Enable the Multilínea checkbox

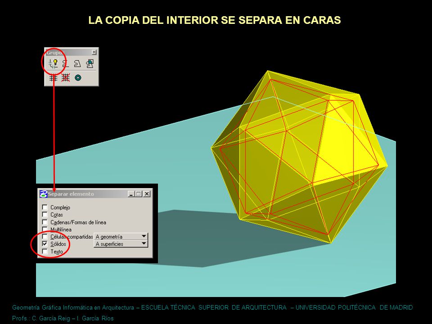pos(45,229)
